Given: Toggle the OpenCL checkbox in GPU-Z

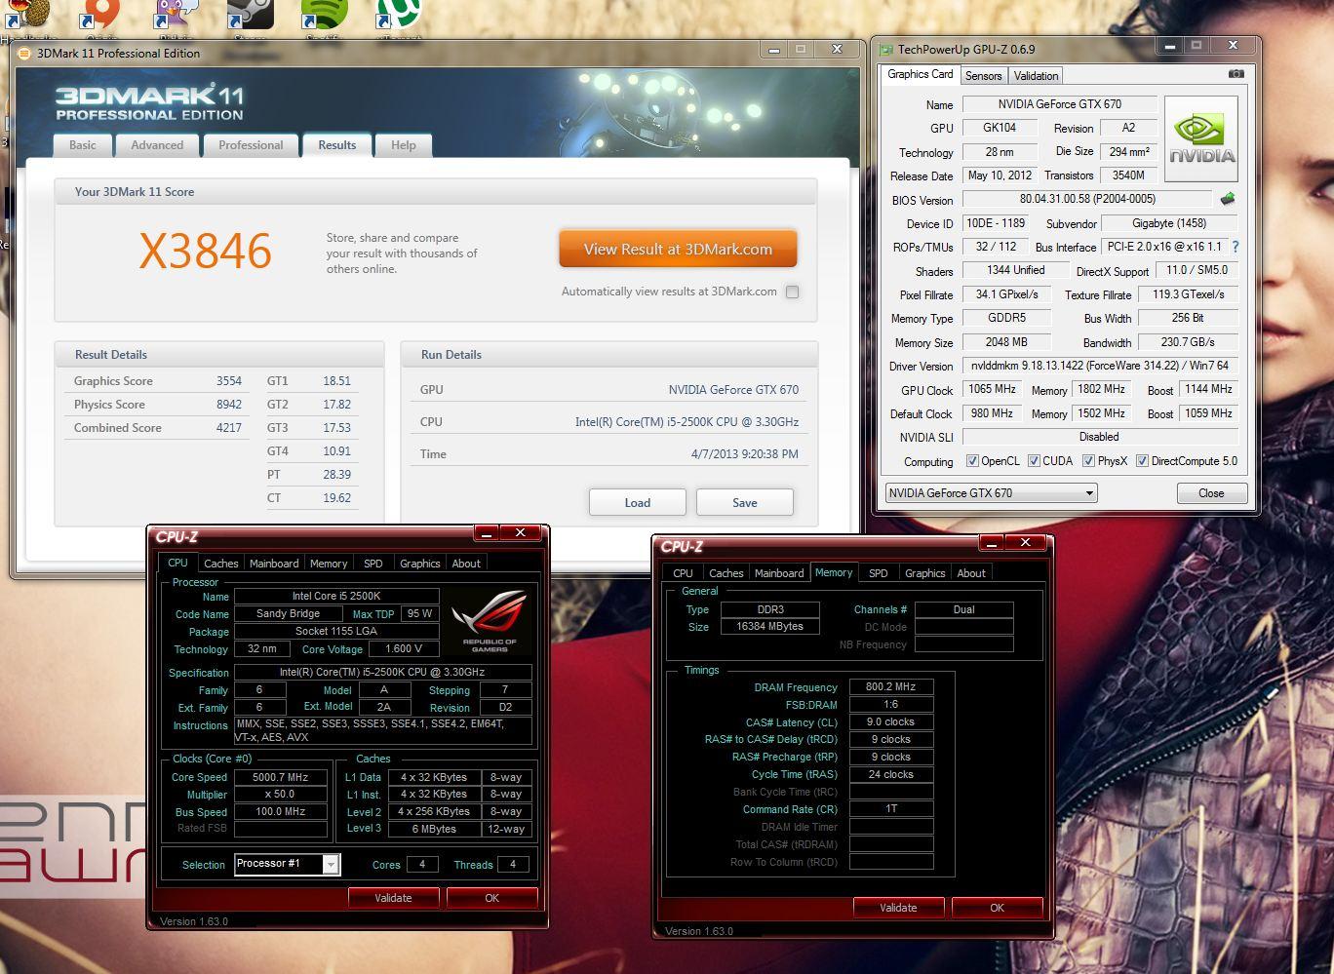Looking at the screenshot, I should (x=971, y=461).
